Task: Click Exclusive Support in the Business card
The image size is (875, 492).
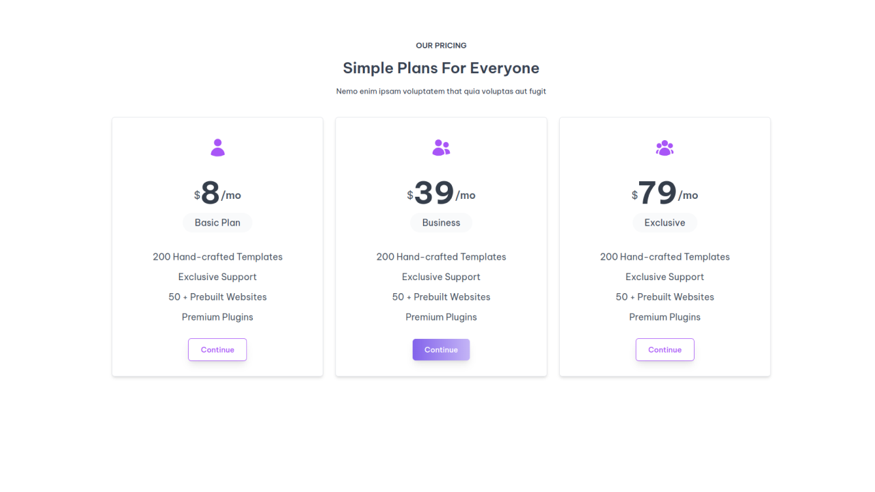Action: pos(441,277)
